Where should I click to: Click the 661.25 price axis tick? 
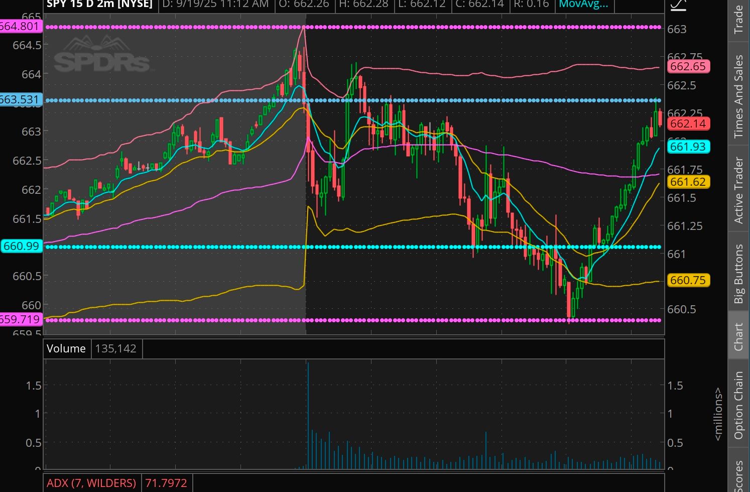pyautogui.click(x=685, y=226)
